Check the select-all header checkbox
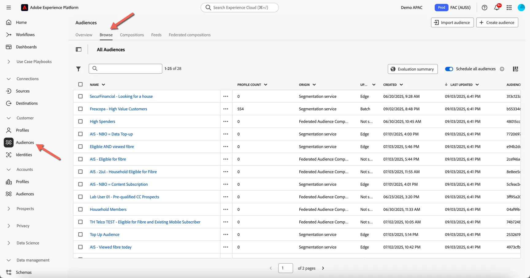 click(x=80, y=84)
